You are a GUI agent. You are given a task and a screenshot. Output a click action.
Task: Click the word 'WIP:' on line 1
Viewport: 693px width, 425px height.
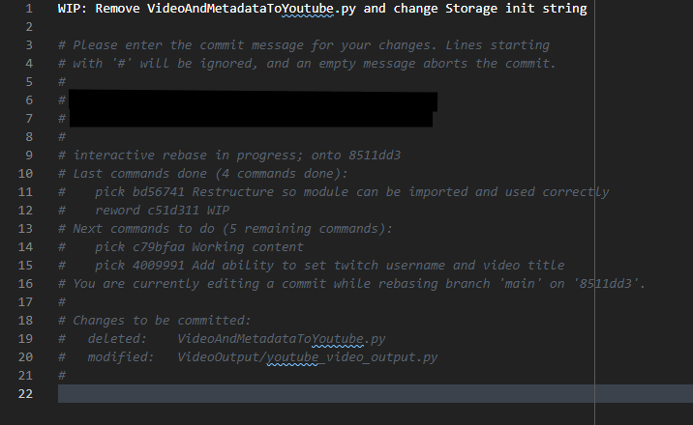(73, 9)
